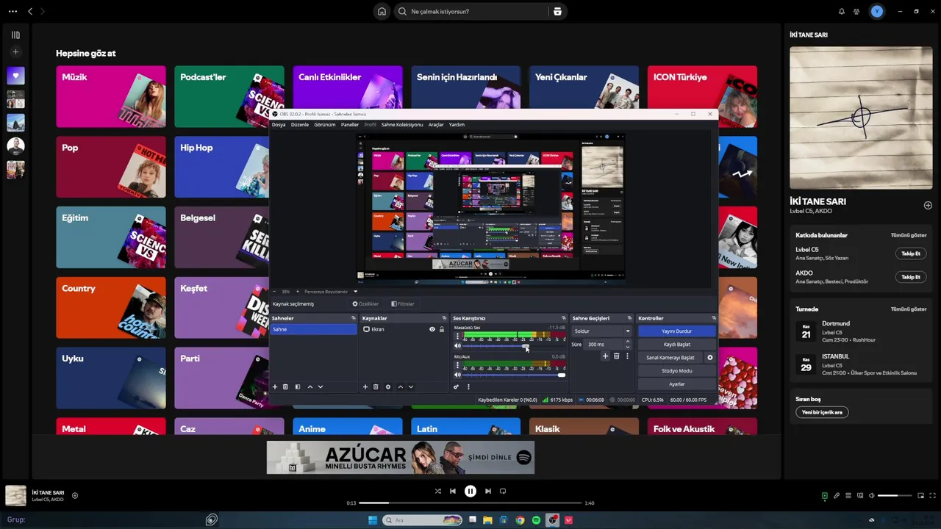Open the OBS Paneller menu
Image resolution: width=941 pixels, height=529 pixels.
(350, 125)
